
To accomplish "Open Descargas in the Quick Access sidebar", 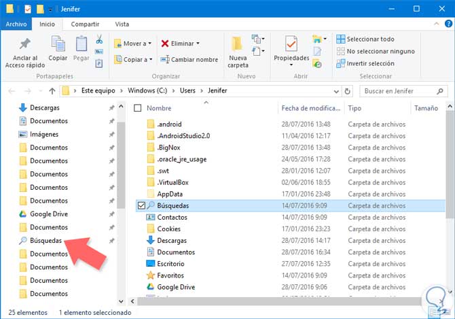I will (45, 107).
